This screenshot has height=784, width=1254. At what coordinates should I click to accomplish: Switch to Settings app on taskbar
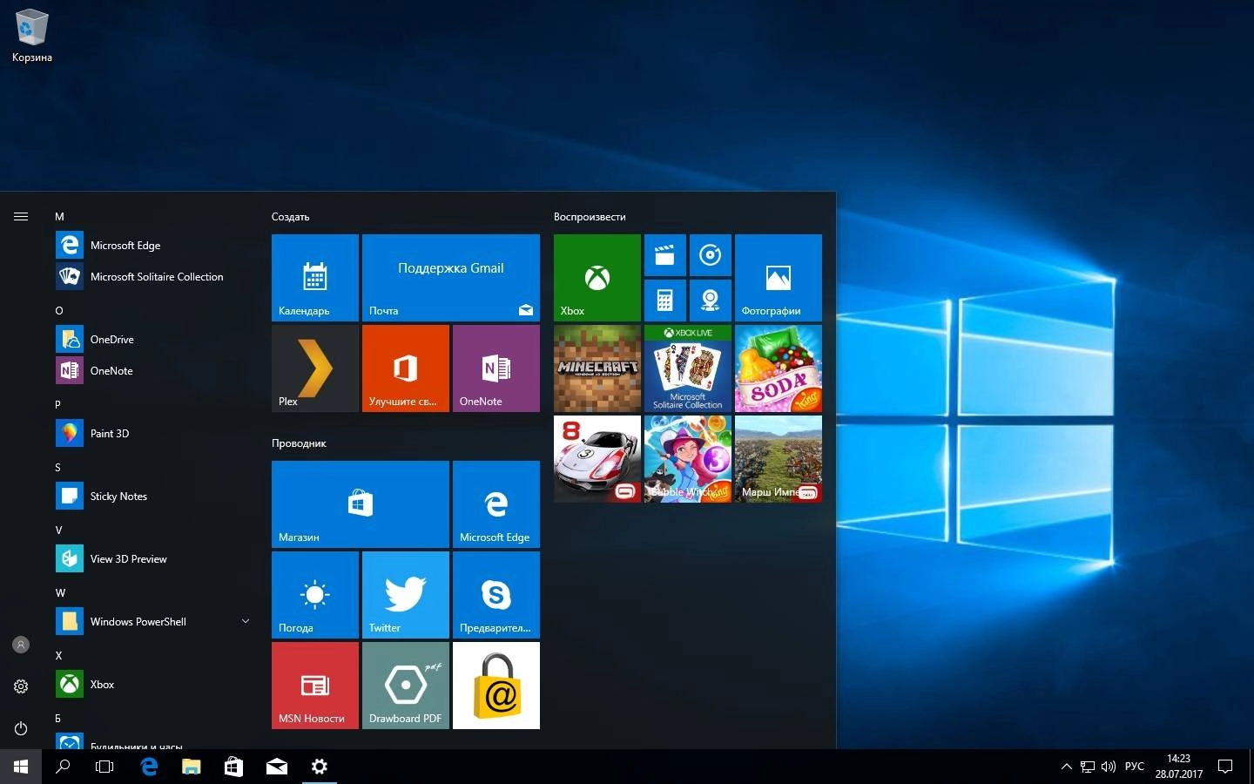pos(320,767)
